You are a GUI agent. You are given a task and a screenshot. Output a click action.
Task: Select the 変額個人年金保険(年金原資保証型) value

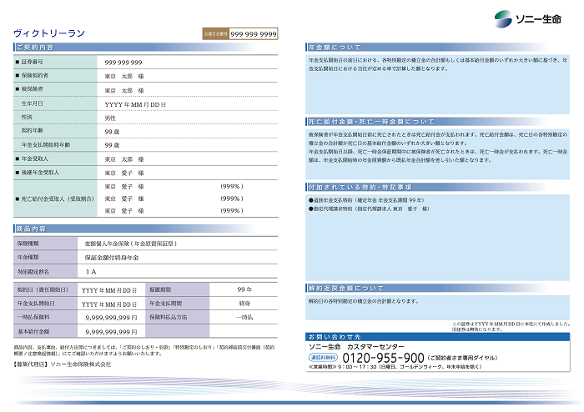click(131, 244)
